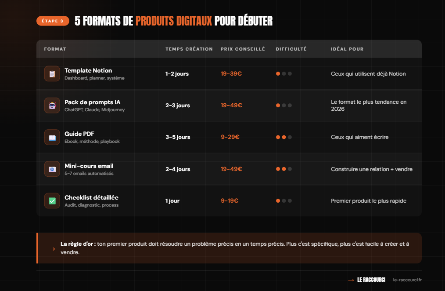Click the footer arrow before LE RACCOURCI

(351, 280)
